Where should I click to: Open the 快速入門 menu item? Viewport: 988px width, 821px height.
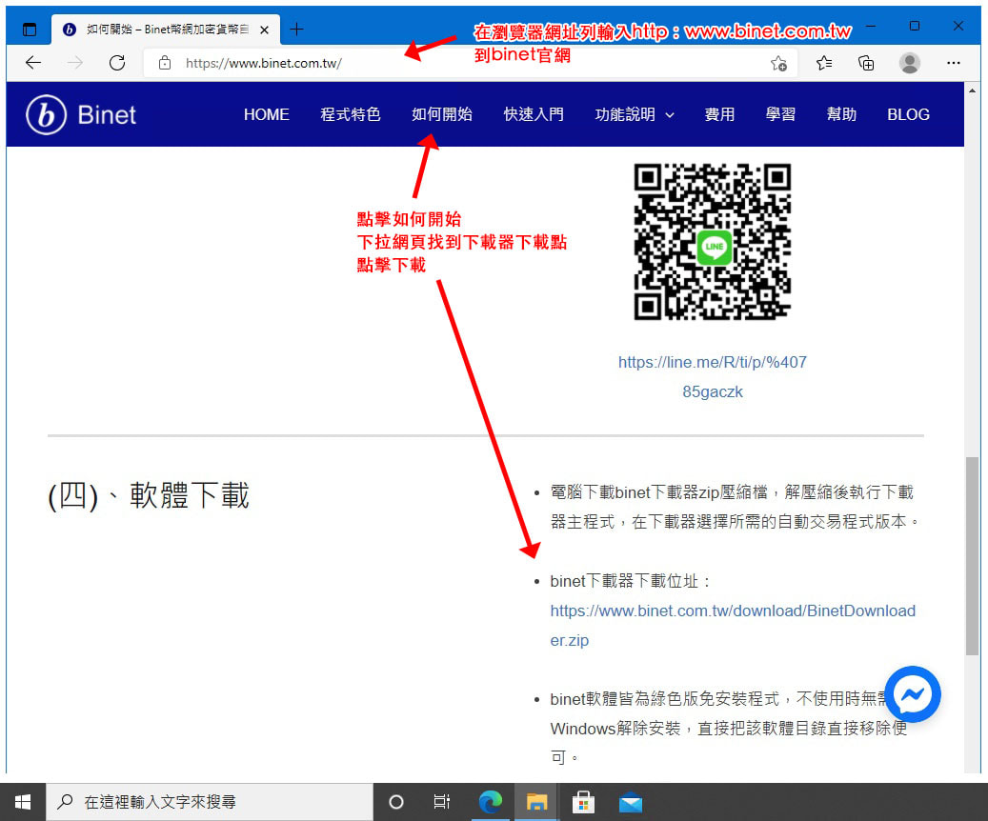534,114
